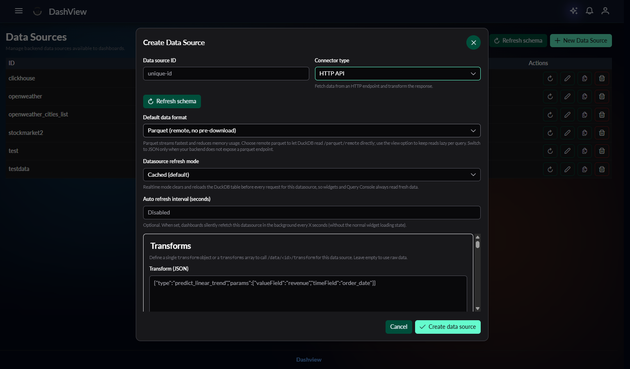Click the duplicate icon for stockmarket2 row

(x=584, y=133)
